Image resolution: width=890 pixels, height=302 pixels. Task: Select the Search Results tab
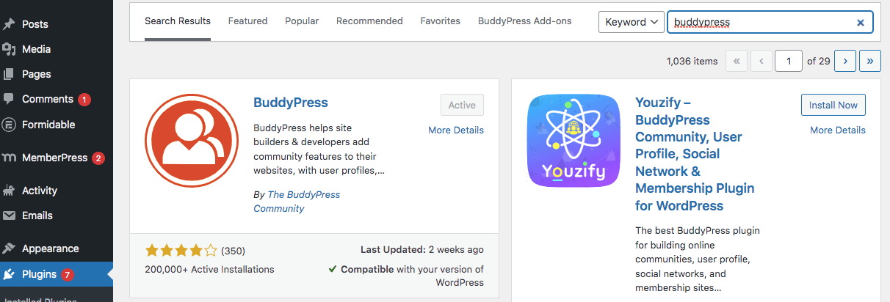(178, 21)
